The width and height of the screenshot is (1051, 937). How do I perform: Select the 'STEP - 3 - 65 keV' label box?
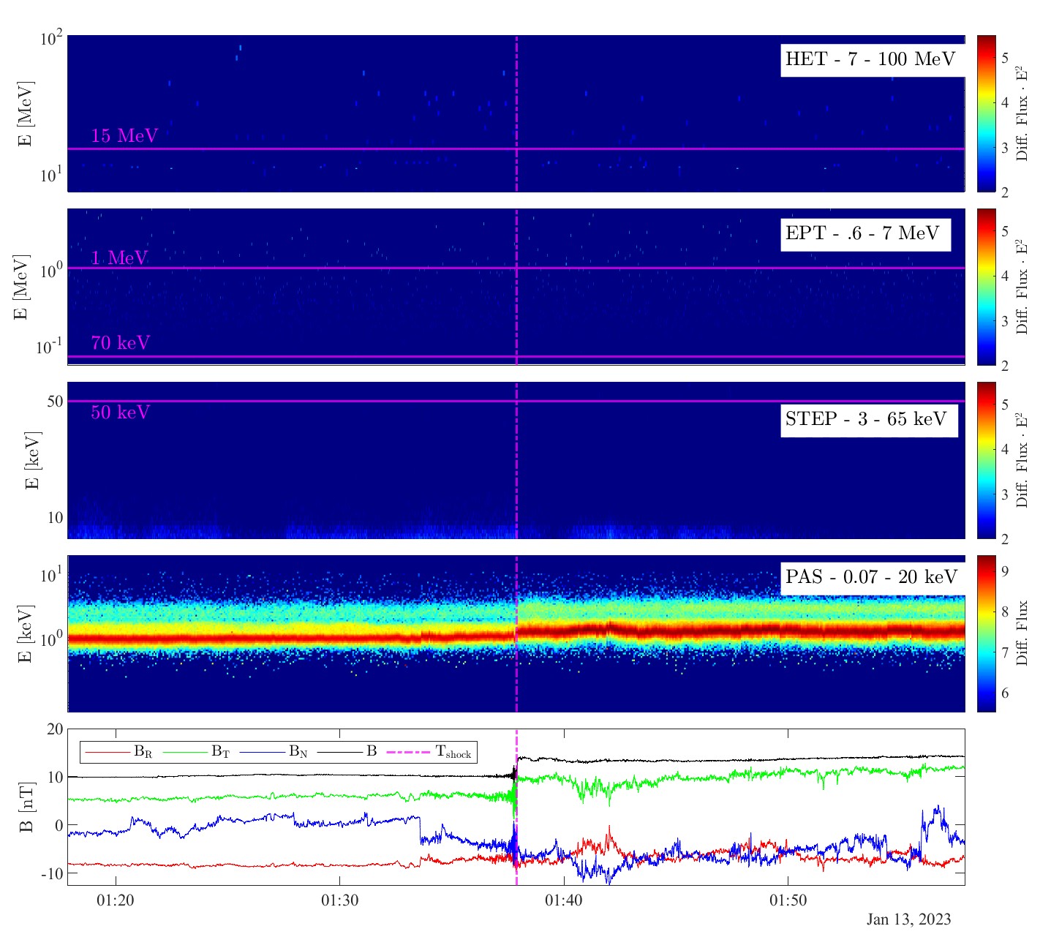tap(868, 419)
